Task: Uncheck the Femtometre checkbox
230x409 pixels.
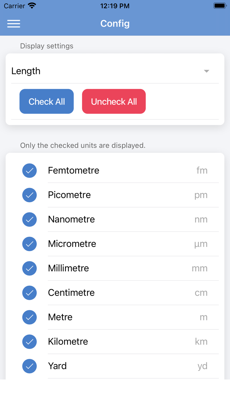Action: tap(30, 171)
